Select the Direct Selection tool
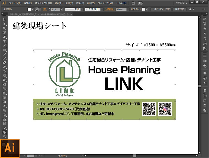The width and height of the screenshot is (209, 158). click(x=4, y=24)
